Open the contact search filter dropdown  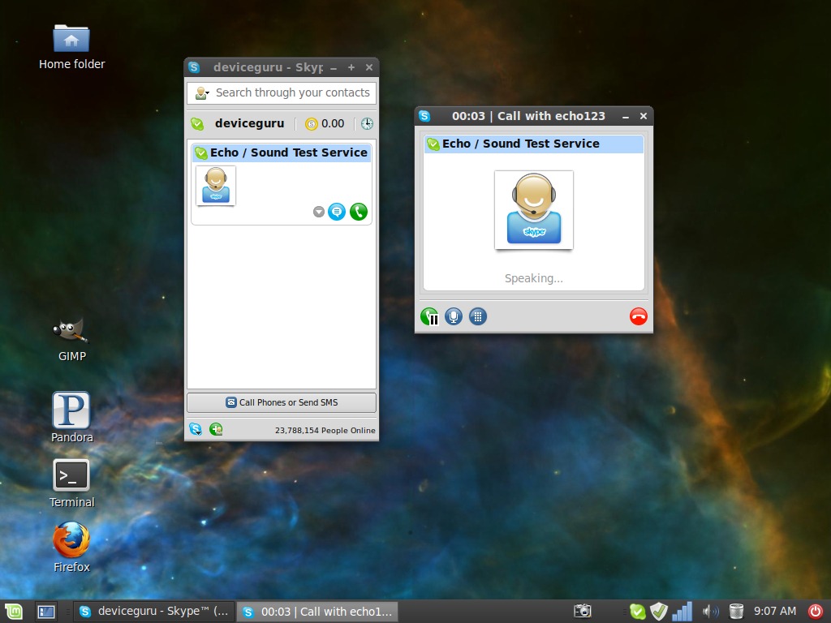pos(202,93)
